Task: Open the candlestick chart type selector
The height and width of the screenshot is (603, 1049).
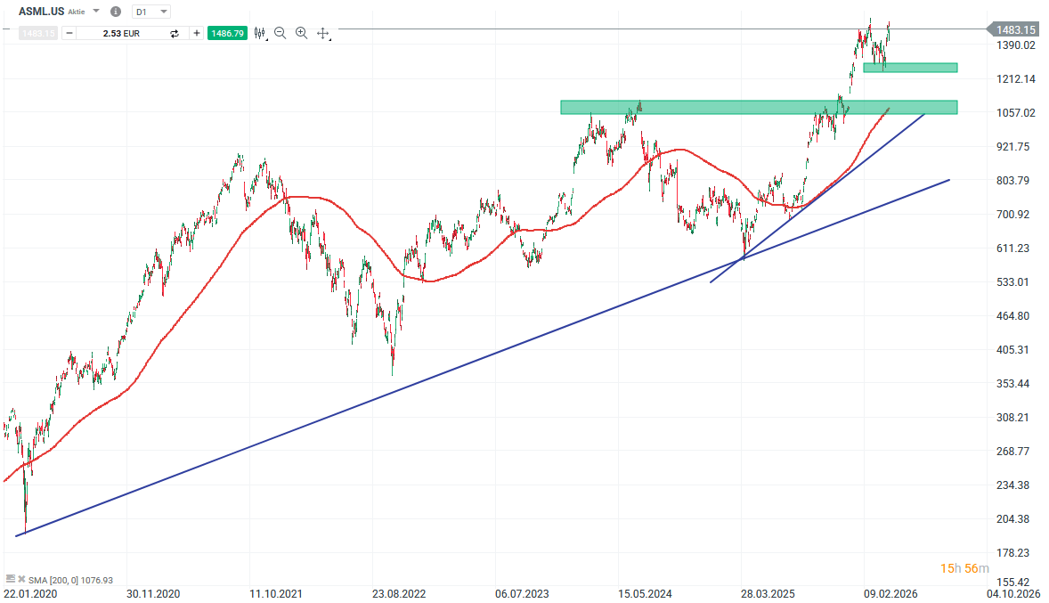Action: pyautogui.click(x=259, y=33)
